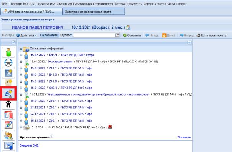Click the document icon with star in sidebar

pyautogui.click(x=8, y=83)
